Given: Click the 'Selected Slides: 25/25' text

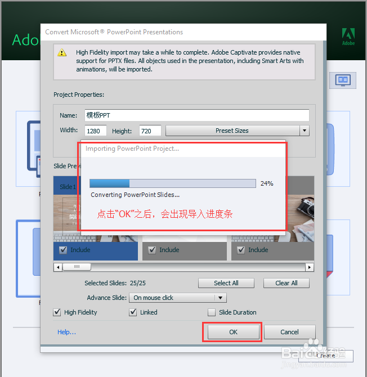Looking at the screenshot, I should click(x=115, y=283).
